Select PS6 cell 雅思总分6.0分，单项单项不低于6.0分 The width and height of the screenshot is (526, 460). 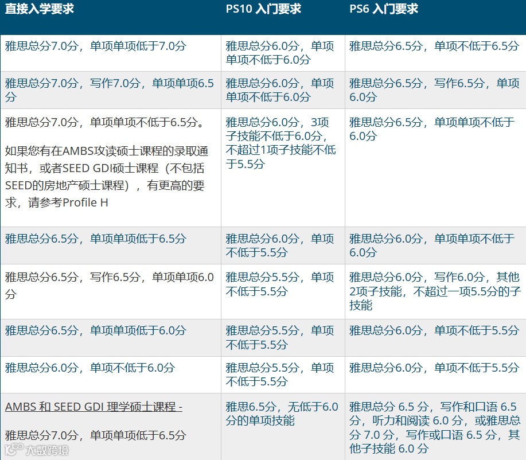(x=435, y=245)
